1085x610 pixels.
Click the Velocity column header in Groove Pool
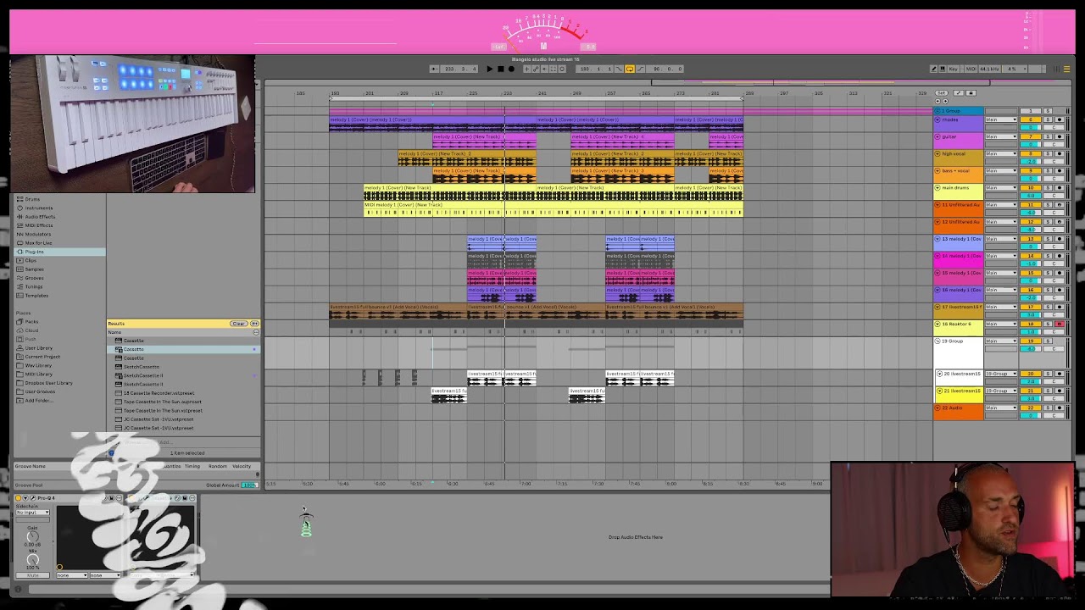point(242,466)
